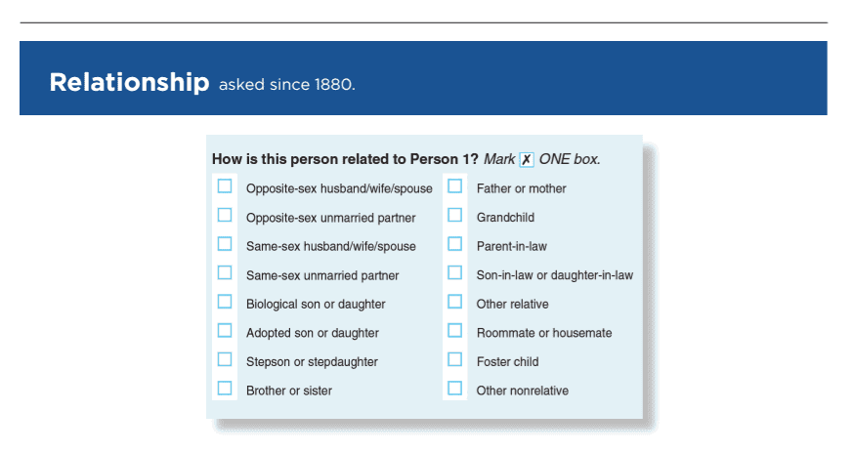Check the Father or mother box

(x=455, y=185)
